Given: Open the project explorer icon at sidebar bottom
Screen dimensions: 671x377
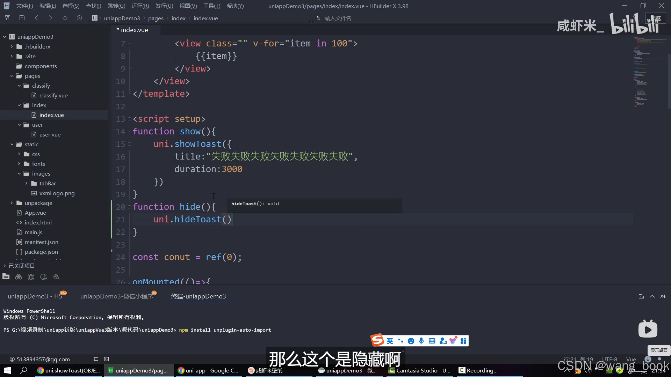Looking at the screenshot, I should [6, 277].
